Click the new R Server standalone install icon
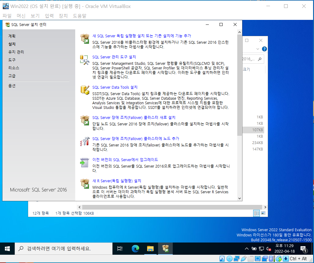The width and height of the screenshot is (314, 263). point(85,184)
